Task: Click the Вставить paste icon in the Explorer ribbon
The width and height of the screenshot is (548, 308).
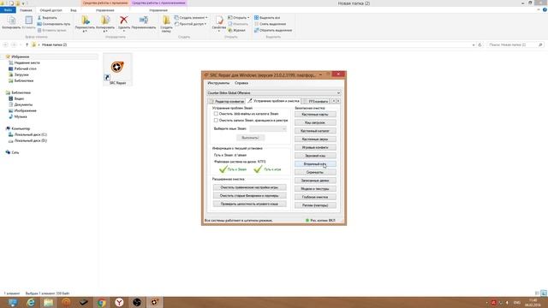Action: pyautogui.click(x=28, y=22)
